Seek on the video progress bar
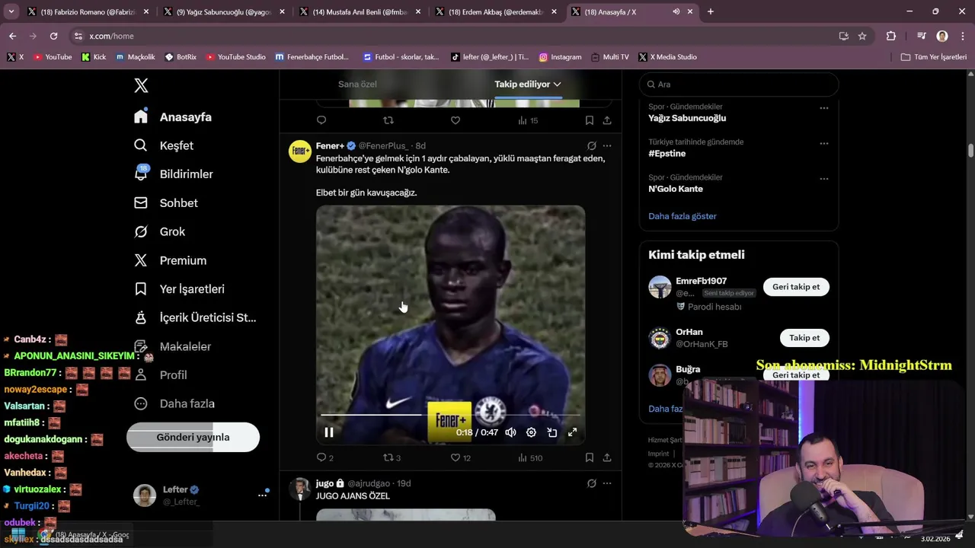The width and height of the screenshot is (975, 548). (451, 415)
